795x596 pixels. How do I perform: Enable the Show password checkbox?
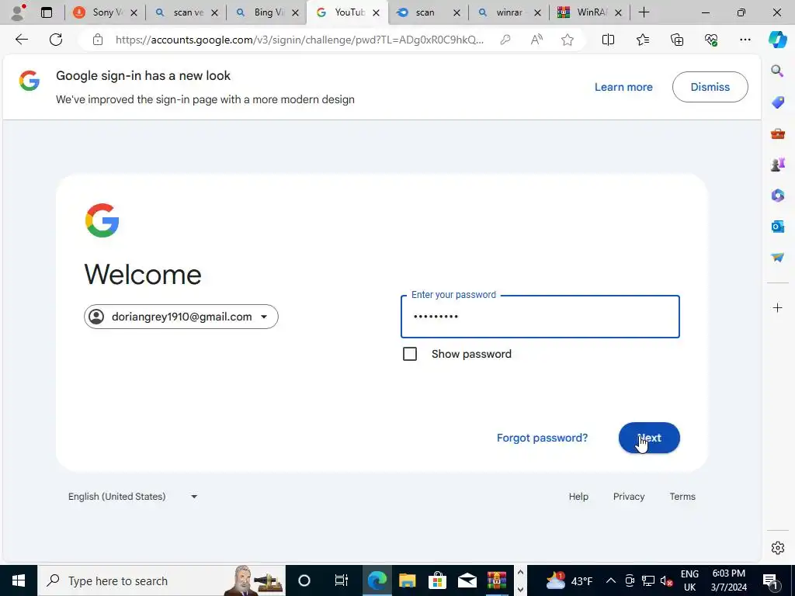coord(410,354)
